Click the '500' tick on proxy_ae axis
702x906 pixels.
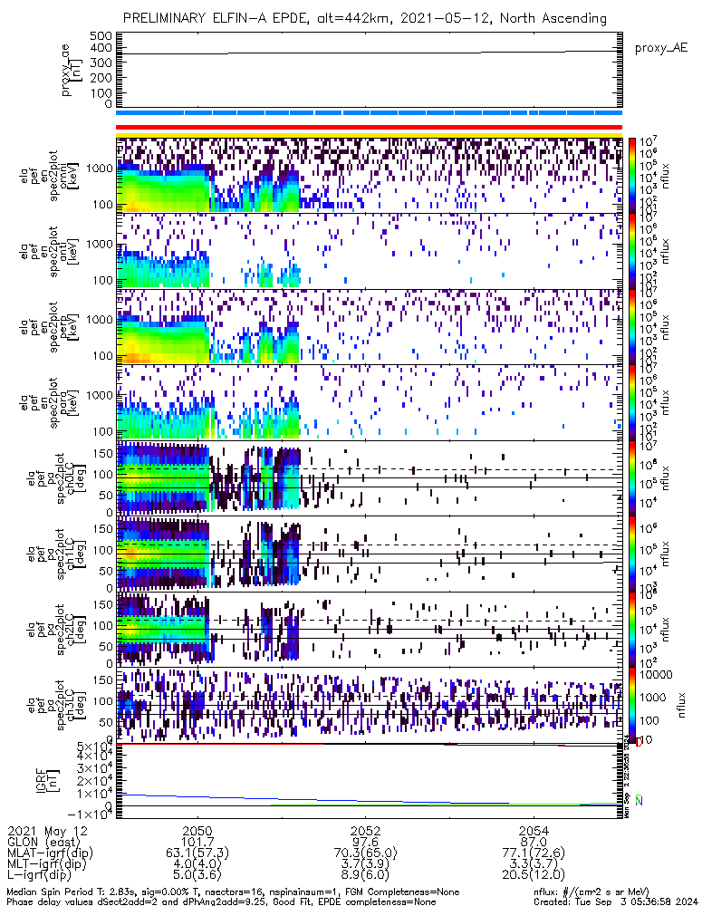coord(101,36)
